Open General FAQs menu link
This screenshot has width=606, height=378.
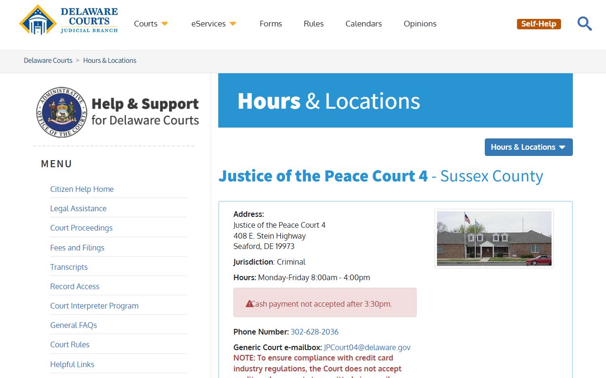coord(73,325)
